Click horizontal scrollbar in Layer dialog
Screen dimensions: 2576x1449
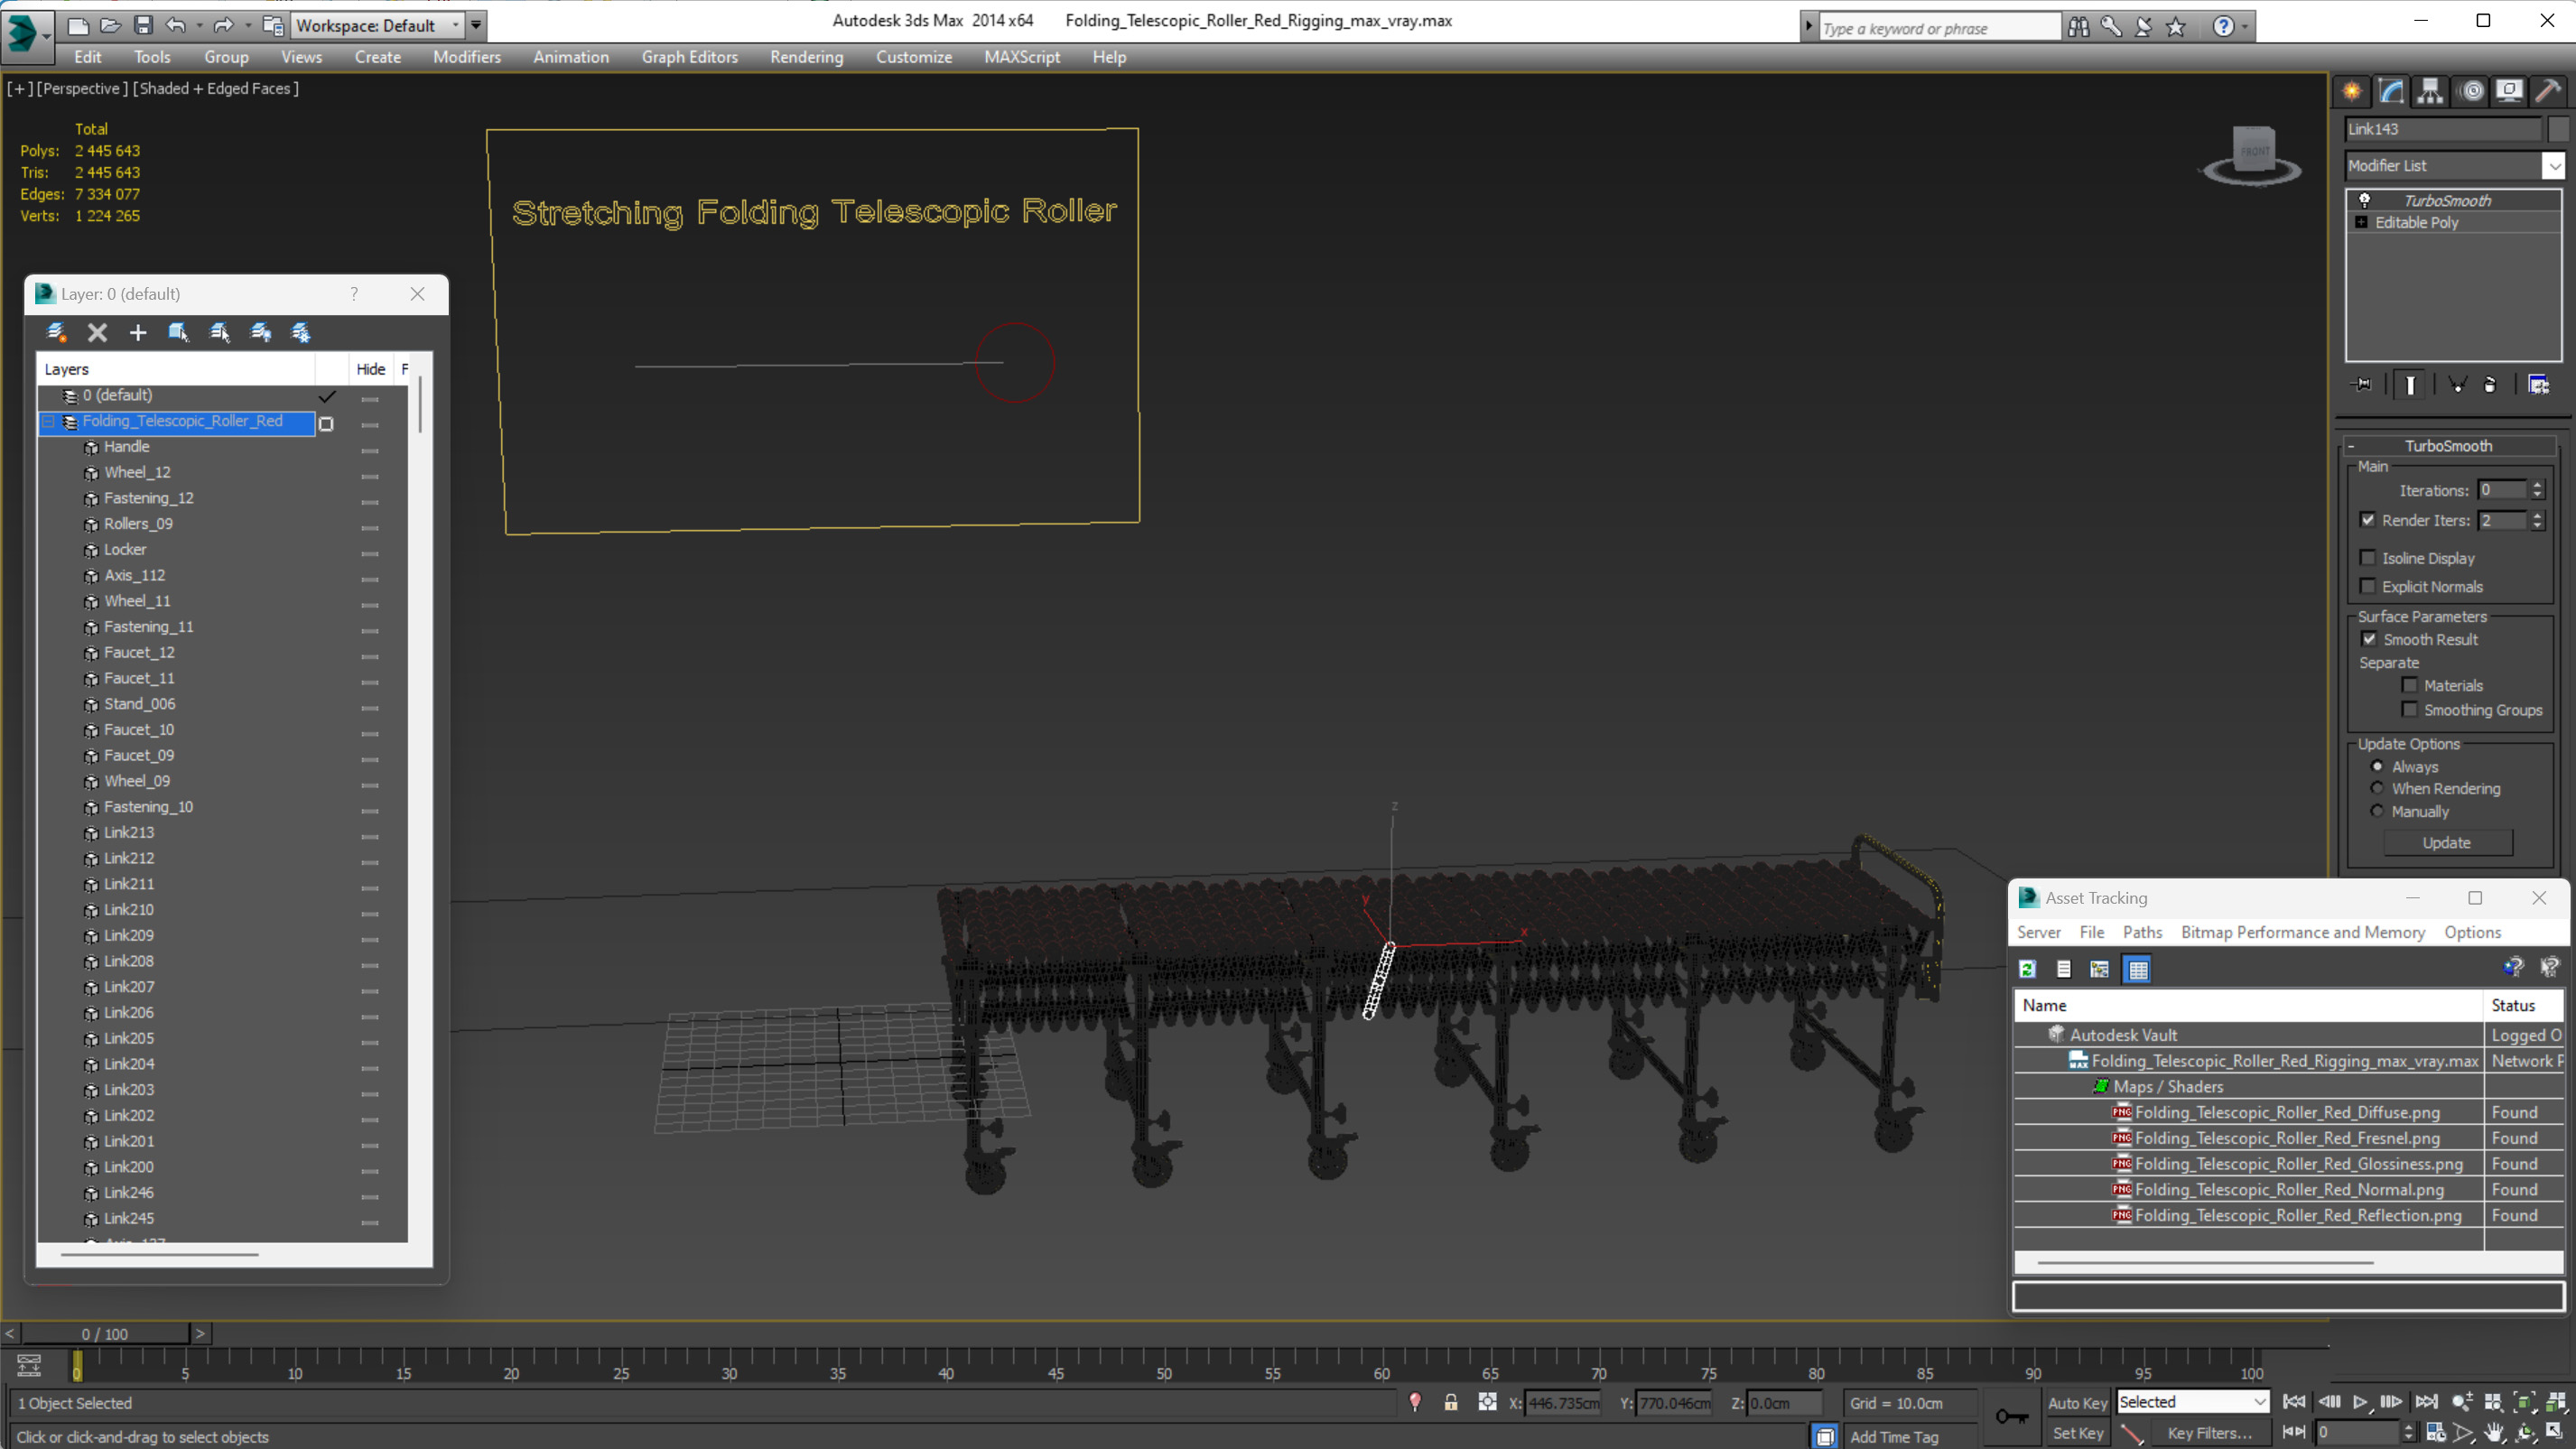click(159, 1254)
